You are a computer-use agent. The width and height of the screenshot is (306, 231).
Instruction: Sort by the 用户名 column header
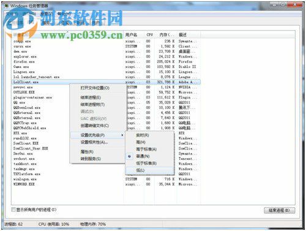click(133, 35)
